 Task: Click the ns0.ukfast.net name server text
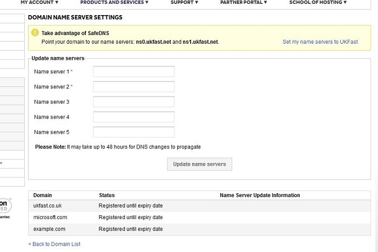tap(153, 42)
